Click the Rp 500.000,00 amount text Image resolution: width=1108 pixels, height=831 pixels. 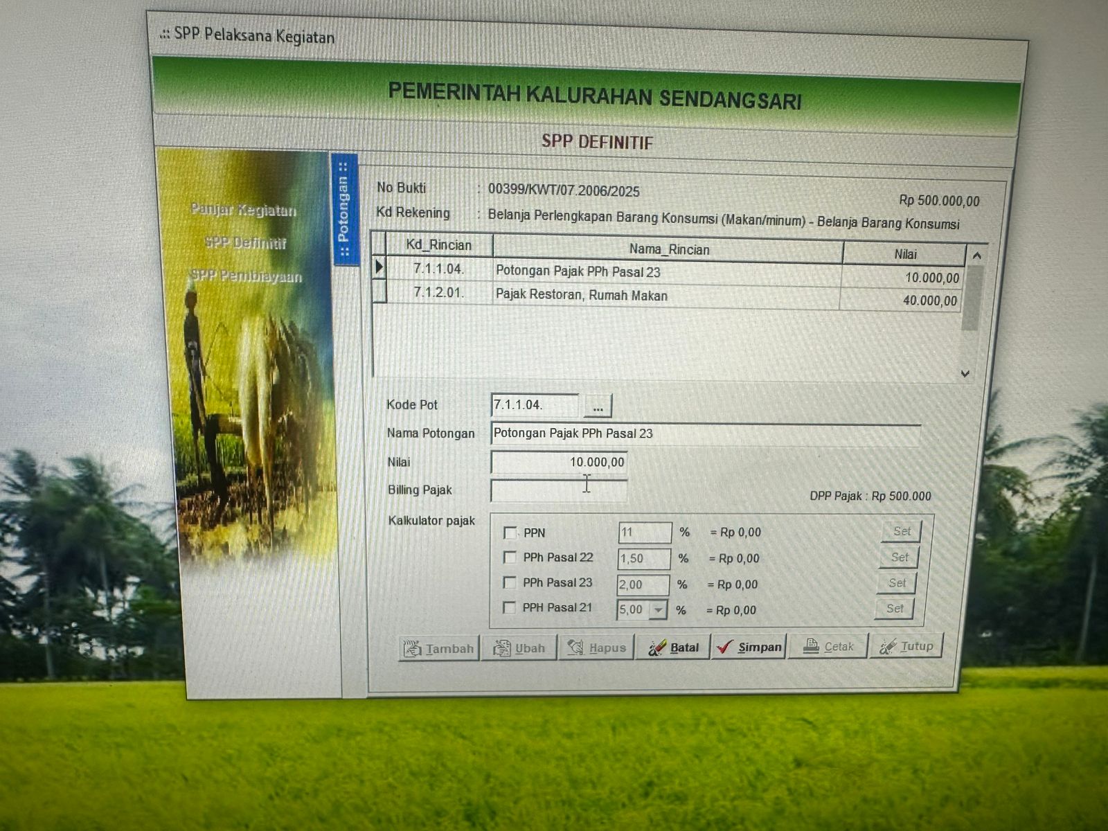pos(939,201)
